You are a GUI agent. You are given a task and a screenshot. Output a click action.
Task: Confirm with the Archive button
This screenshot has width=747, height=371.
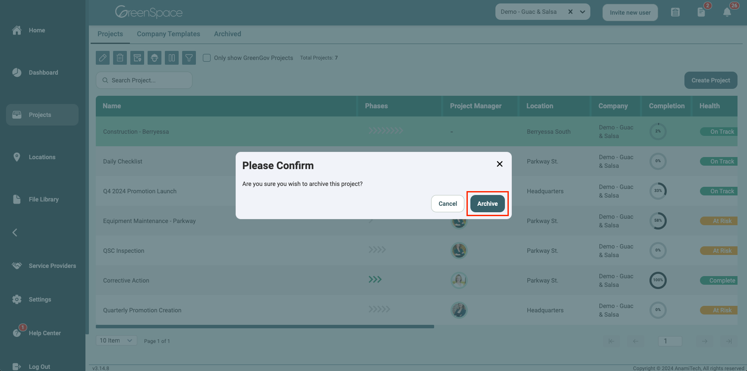(x=487, y=204)
